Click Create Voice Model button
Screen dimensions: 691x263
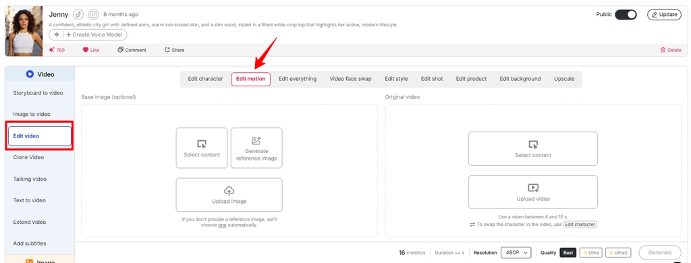94,35
